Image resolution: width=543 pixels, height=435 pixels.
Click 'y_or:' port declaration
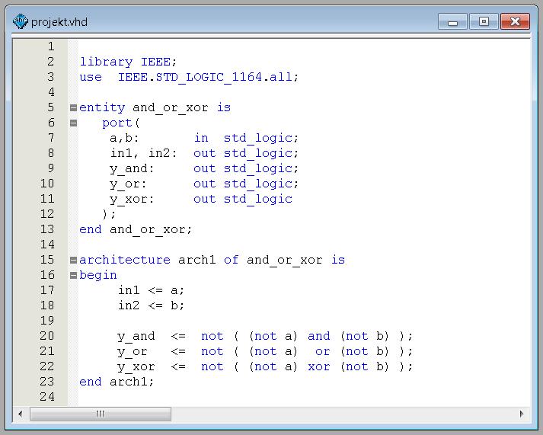(128, 184)
